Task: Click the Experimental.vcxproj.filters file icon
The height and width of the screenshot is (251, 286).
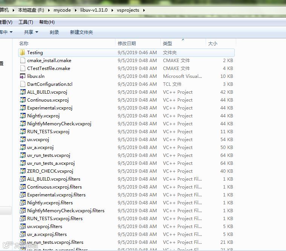Action: (23, 195)
